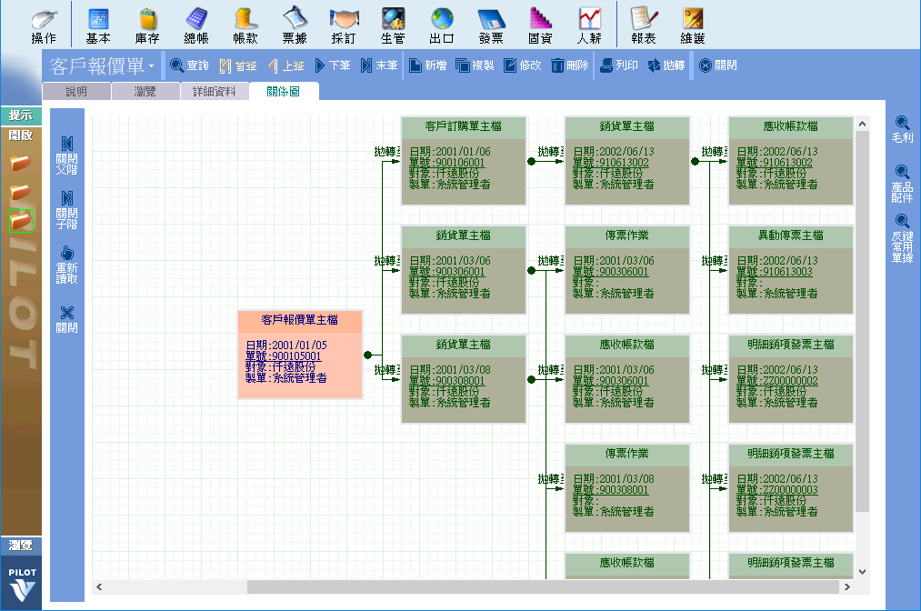Select the 客戶訂購單主檔 node box
Image resolution: width=921 pixels, height=611 pixels.
click(x=463, y=126)
